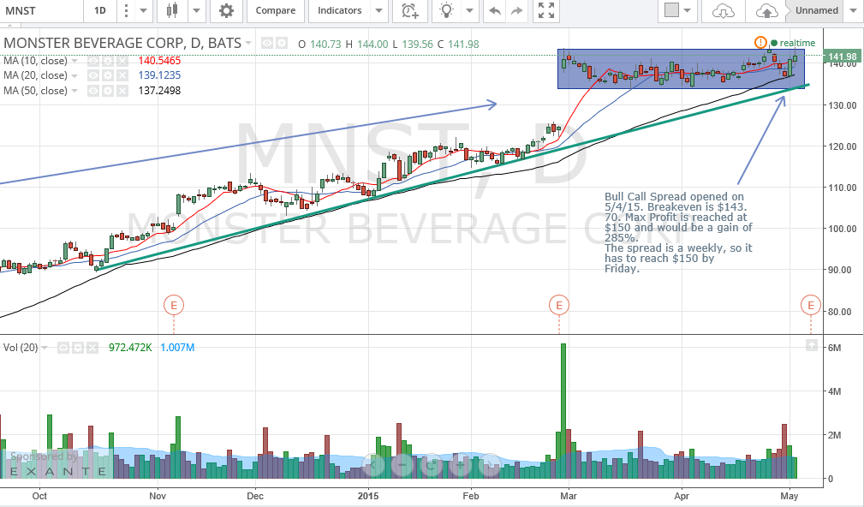864x507 pixels.
Task: Open settings for MA (50, close)
Action: 107,91
